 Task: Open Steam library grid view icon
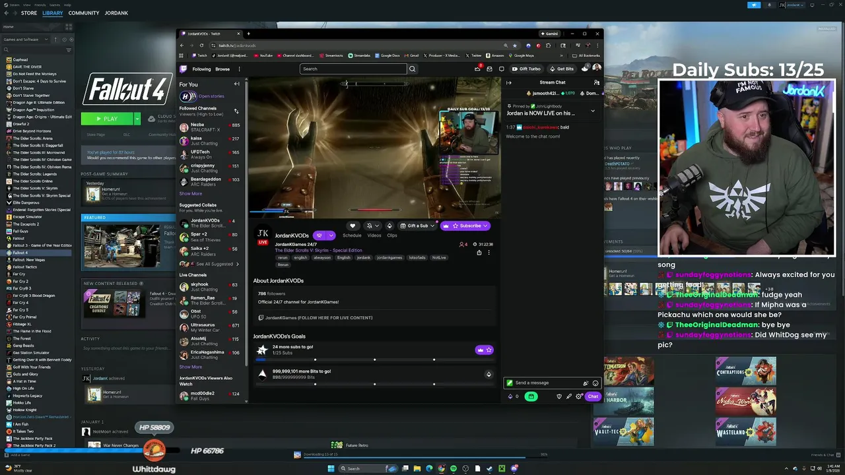69,27
